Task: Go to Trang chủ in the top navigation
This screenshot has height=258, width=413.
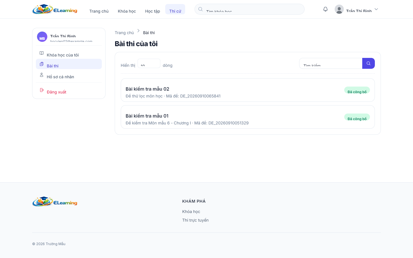Action: (99, 11)
